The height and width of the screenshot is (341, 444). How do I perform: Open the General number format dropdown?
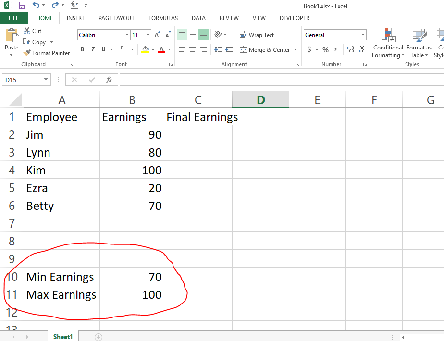click(x=363, y=35)
